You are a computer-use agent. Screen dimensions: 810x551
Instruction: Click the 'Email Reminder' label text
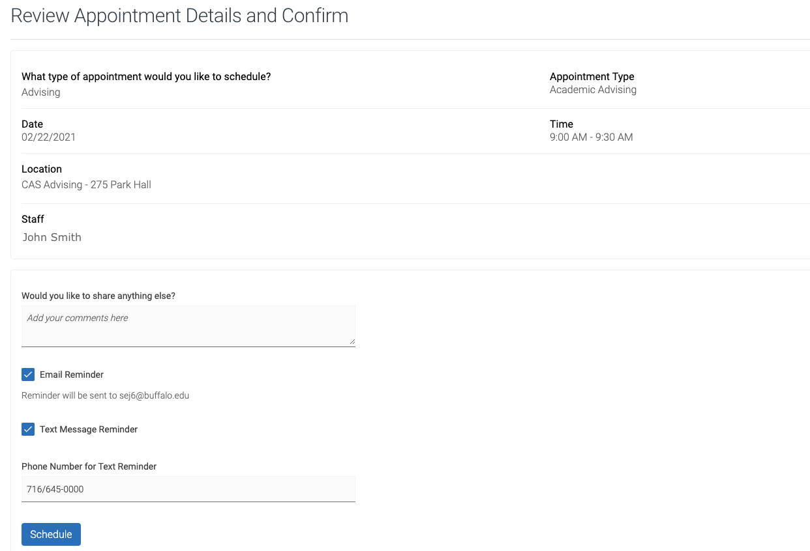click(x=72, y=374)
